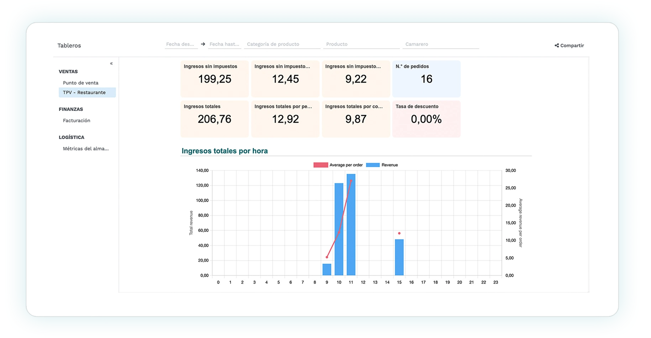This screenshot has width=651, height=338.
Task: Click the arrow between date fields
Action: (x=203, y=44)
